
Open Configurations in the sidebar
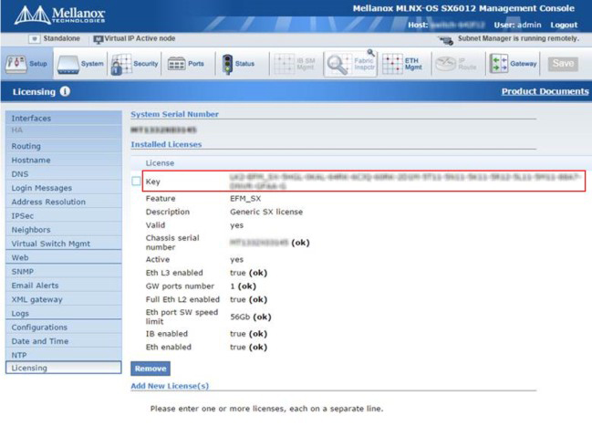click(64, 327)
